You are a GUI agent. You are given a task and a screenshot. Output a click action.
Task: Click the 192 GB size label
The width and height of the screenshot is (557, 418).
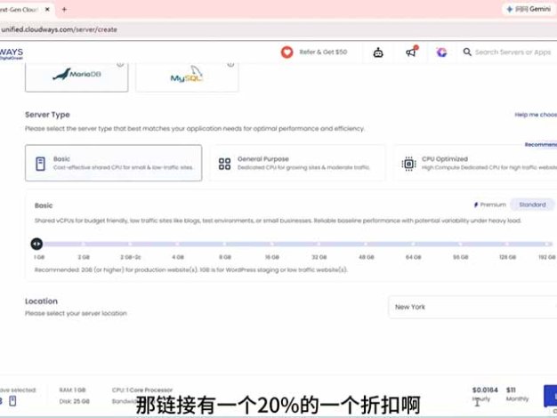tap(547, 257)
